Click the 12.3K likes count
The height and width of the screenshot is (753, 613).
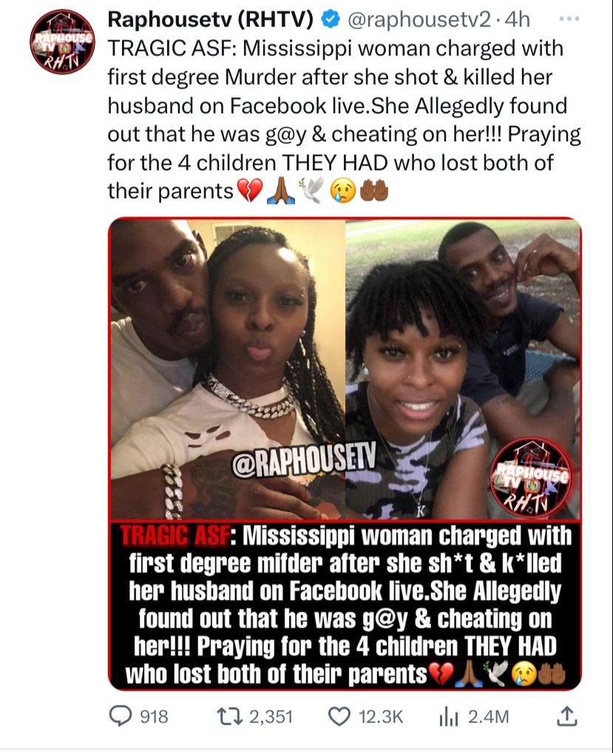point(381,717)
